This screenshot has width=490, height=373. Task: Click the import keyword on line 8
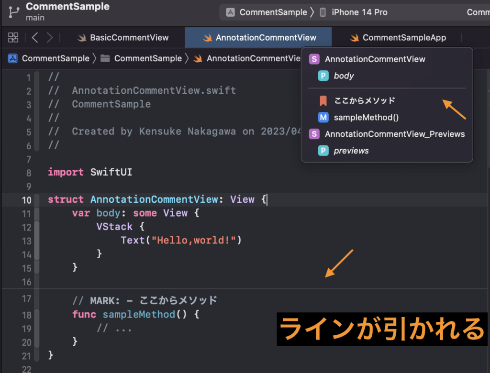66,172
